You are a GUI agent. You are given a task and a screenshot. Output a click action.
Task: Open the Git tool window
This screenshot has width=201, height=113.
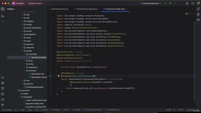(3, 105)
